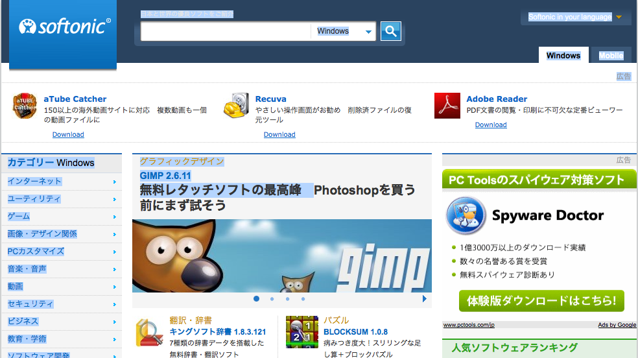Expand the PCカスタマイズ category arrow
This screenshot has height=358, width=638.
pos(115,252)
